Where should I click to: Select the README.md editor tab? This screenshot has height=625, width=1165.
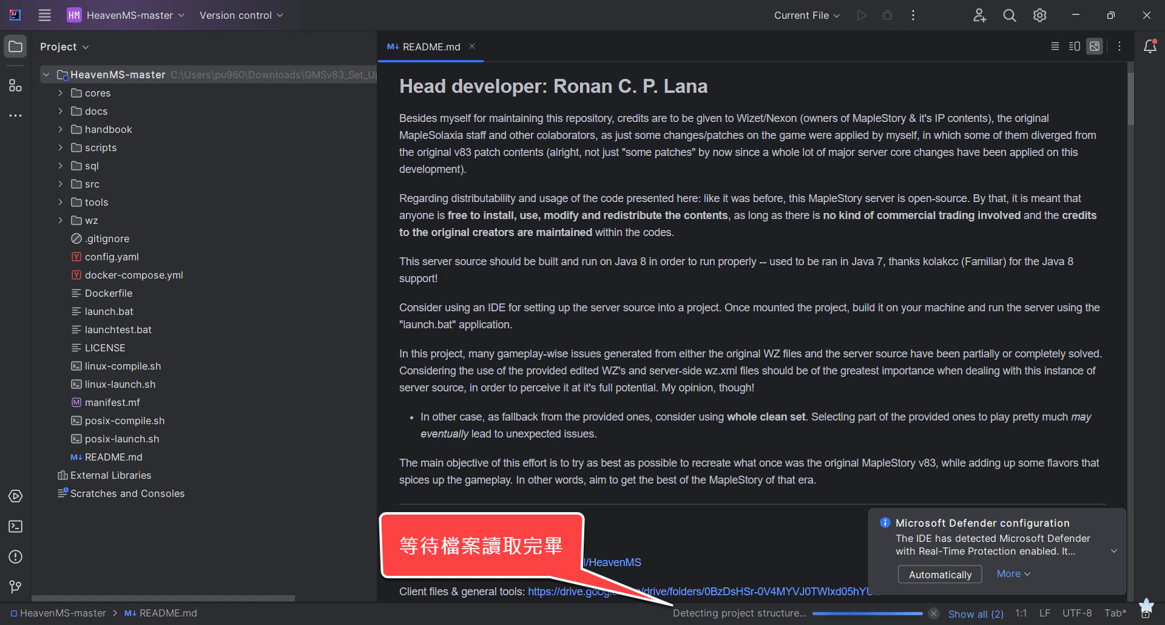[x=431, y=47]
